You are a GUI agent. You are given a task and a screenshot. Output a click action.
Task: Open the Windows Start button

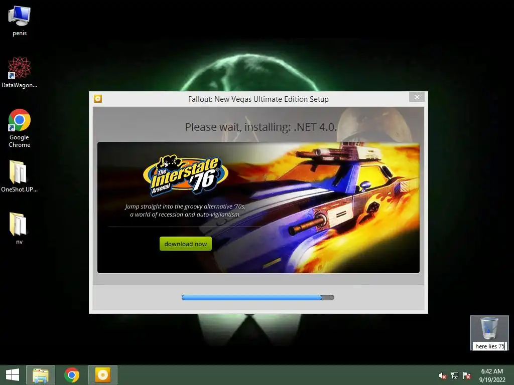coord(13,375)
